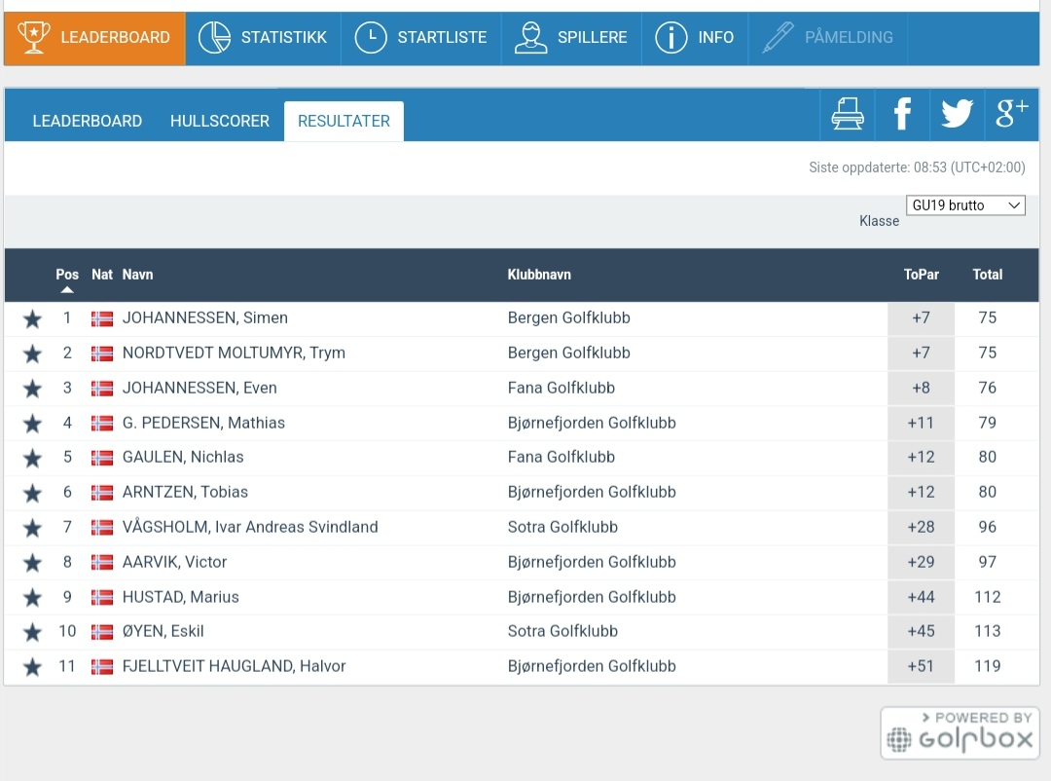Click the flag icon beside ØYEN, Eskil

point(102,632)
